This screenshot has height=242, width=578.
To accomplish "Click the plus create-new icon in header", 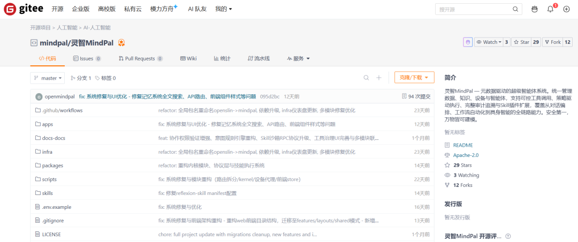I will [567, 9].
